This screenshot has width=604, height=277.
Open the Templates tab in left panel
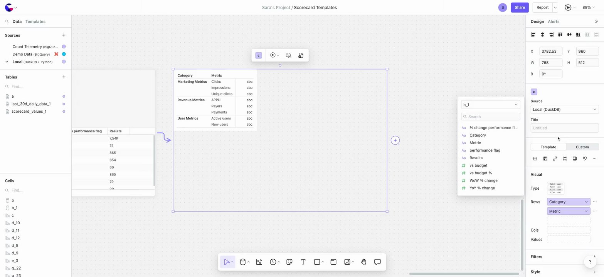[35, 22]
